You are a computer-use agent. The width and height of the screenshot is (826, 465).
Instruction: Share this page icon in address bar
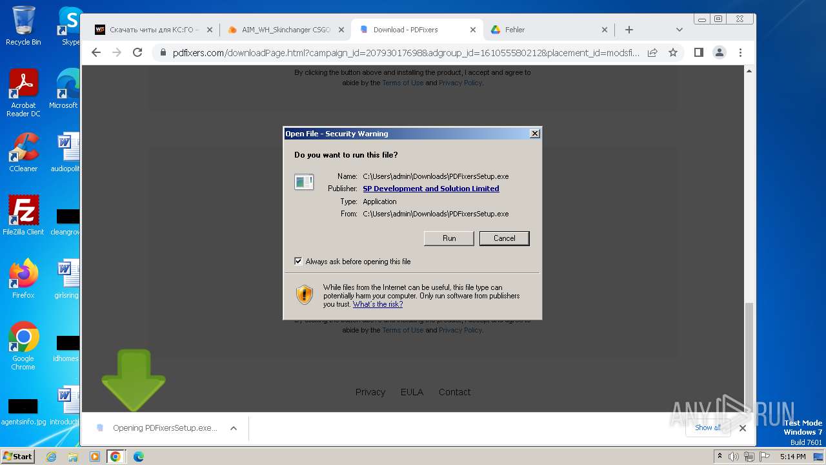(x=652, y=53)
